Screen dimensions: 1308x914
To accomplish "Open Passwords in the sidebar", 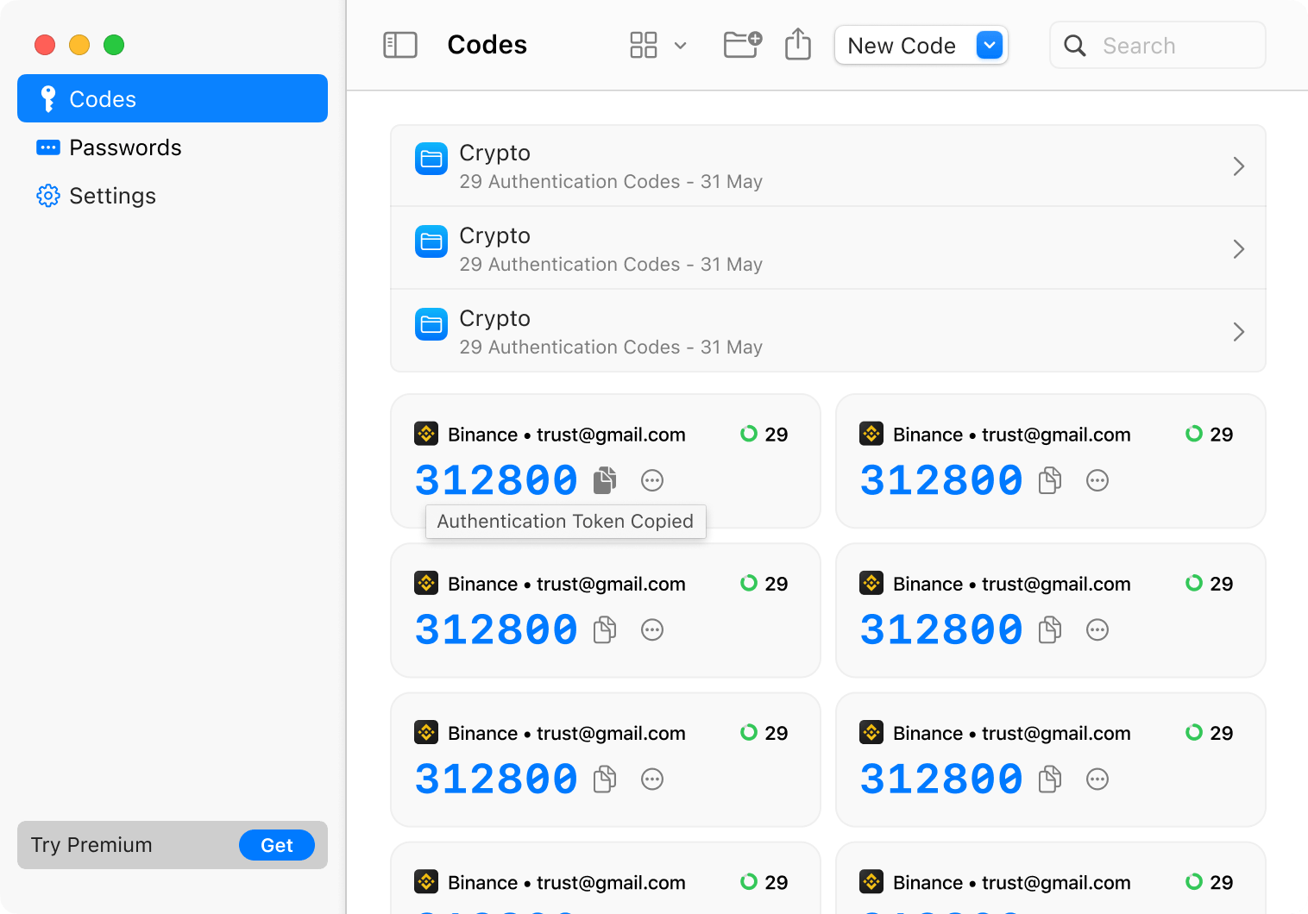I will pos(173,147).
